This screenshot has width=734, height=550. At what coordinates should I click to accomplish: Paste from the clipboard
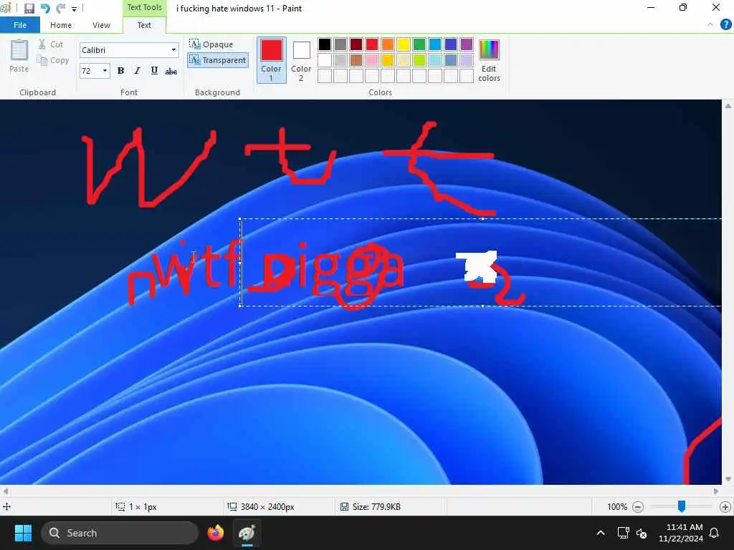click(x=19, y=56)
